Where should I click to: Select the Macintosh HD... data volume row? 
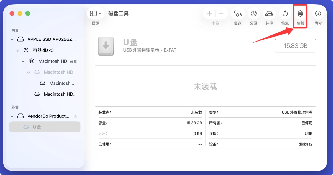point(45,94)
